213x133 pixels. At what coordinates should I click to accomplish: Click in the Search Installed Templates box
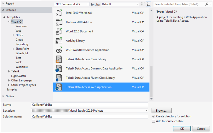(x=179, y=4)
